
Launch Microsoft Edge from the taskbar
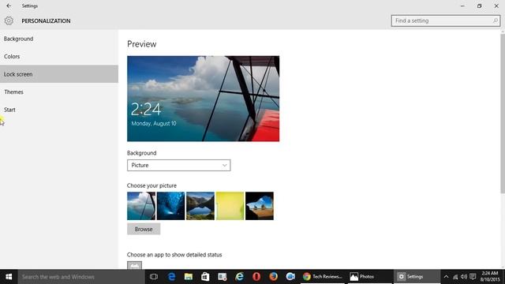tap(171, 277)
